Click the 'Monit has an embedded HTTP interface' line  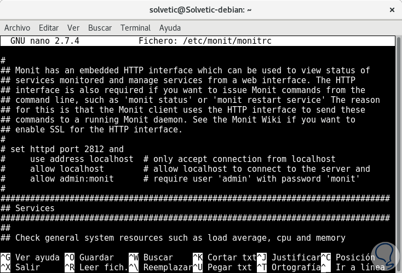185,70
